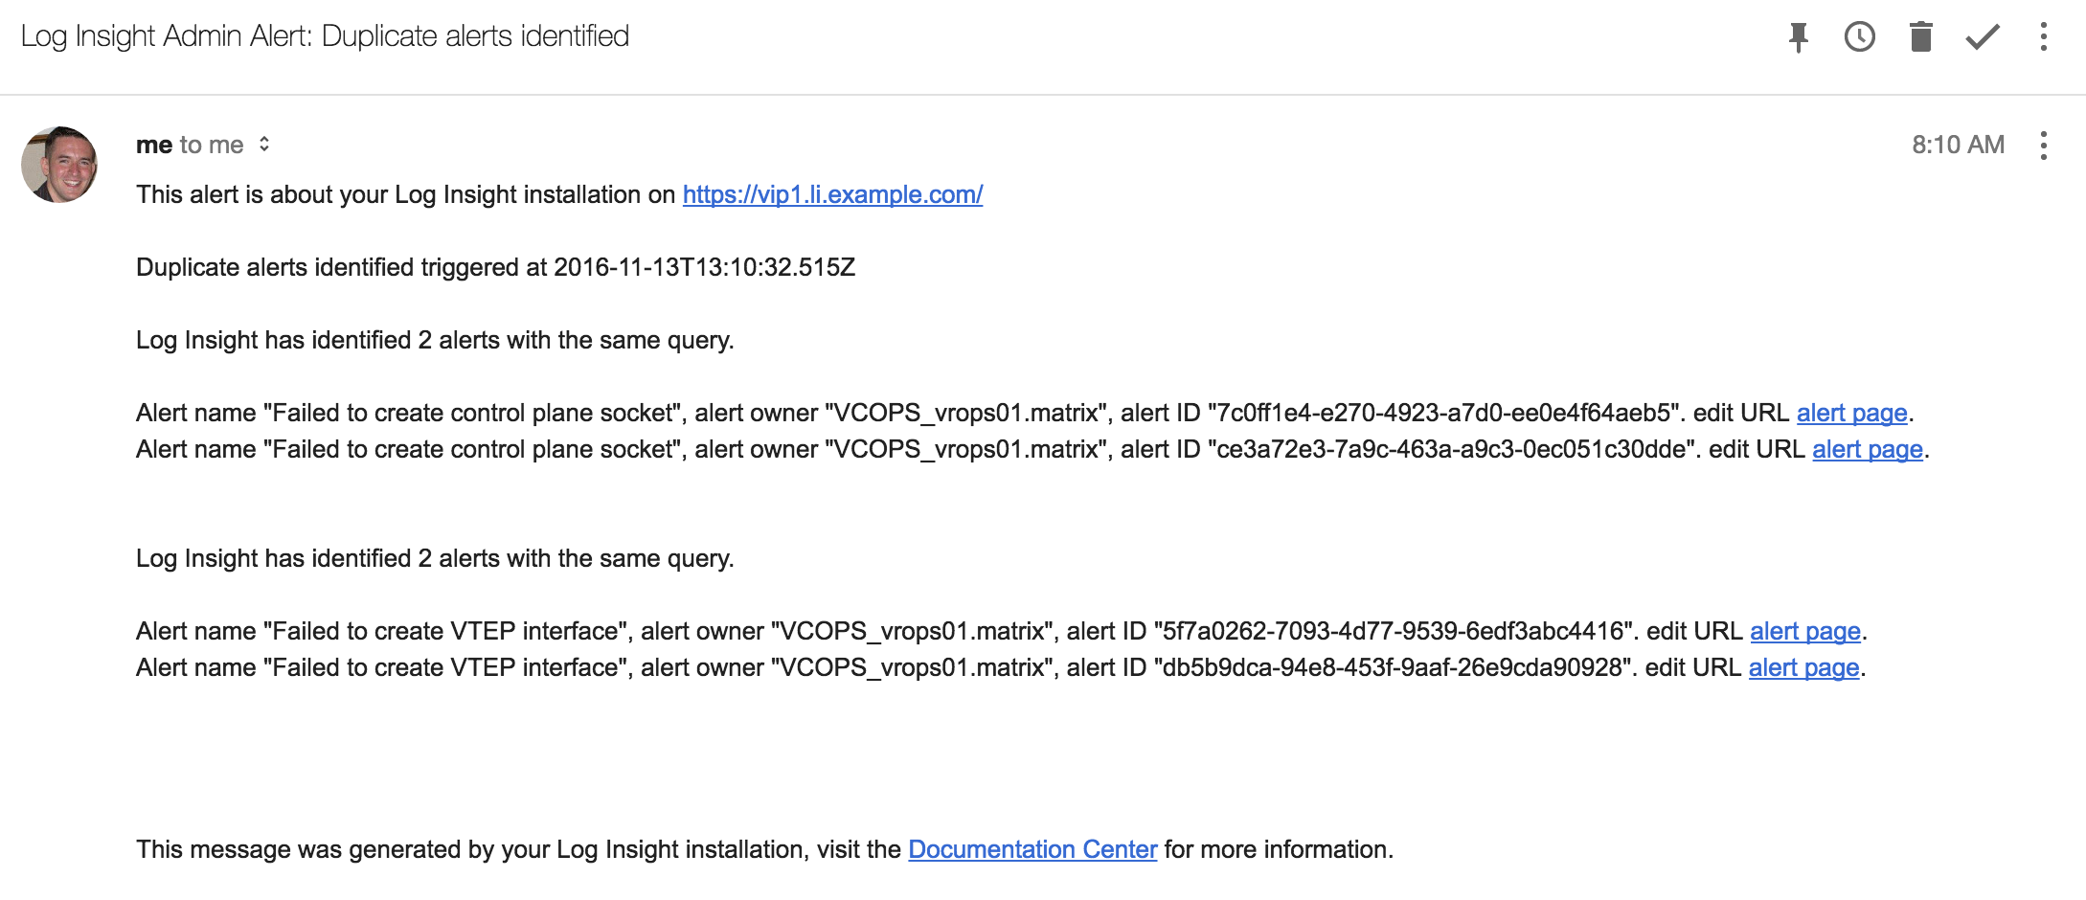Click the bold 'me' sender name

point(153,145)
